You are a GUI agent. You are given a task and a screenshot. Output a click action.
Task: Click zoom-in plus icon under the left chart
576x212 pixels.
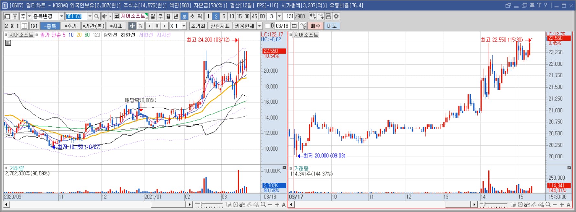(x=277, y=205)
